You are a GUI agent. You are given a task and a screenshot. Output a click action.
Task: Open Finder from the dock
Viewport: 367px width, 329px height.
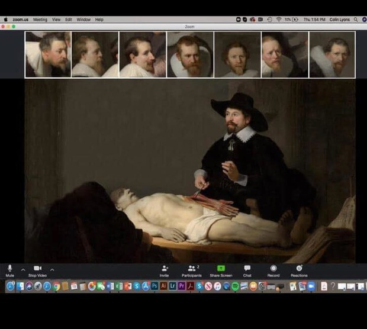tap(20, 286)
